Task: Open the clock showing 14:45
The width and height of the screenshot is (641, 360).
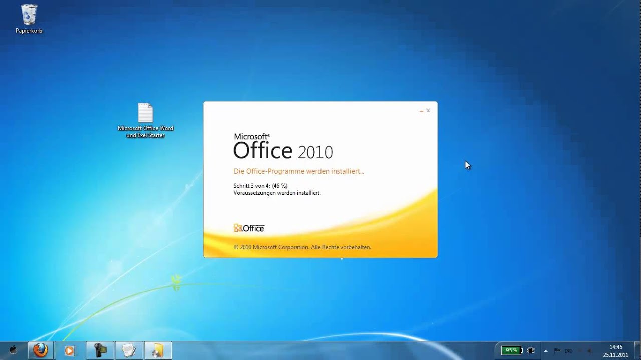Action: point(616,351)
